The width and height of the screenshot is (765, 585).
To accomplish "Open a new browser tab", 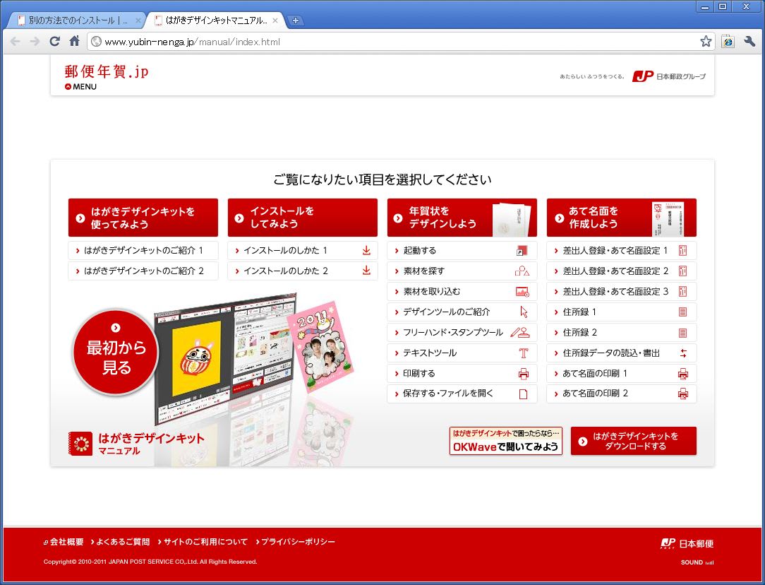I will pos(296,20).
